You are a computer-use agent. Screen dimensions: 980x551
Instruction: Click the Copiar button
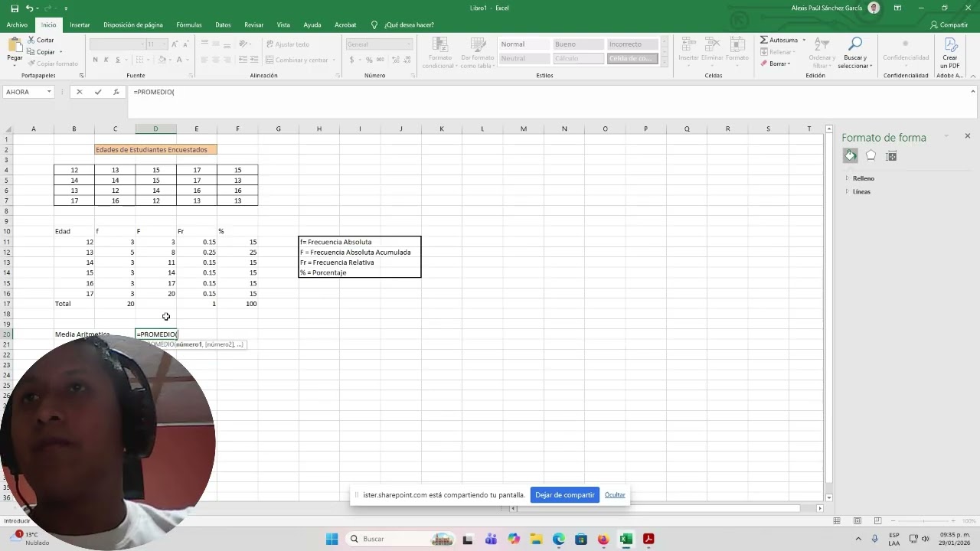tap(42, 52)
